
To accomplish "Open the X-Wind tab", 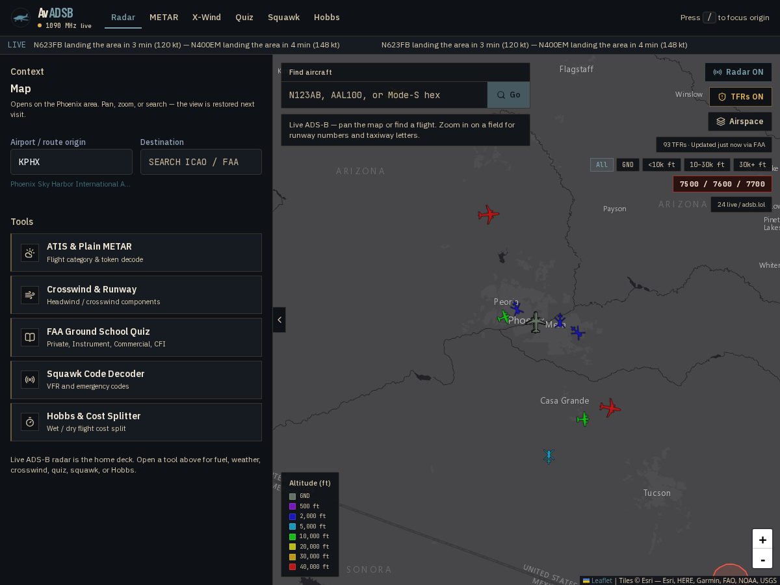I will (207, 18).
